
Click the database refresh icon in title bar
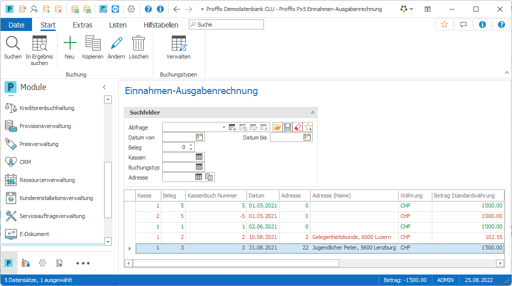[22, 9]
